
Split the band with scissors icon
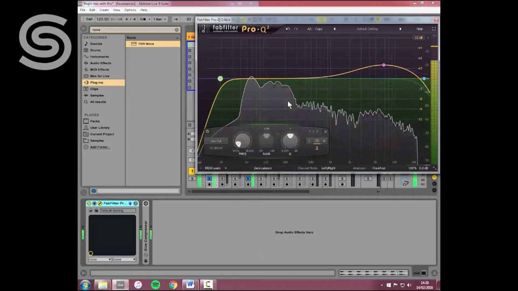(317, 148)
